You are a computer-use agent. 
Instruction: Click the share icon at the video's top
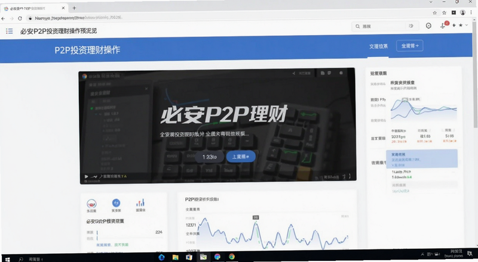coord(293,73)
